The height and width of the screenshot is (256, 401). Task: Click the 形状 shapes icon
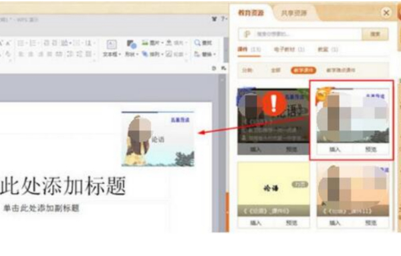[x=132, y=45]
